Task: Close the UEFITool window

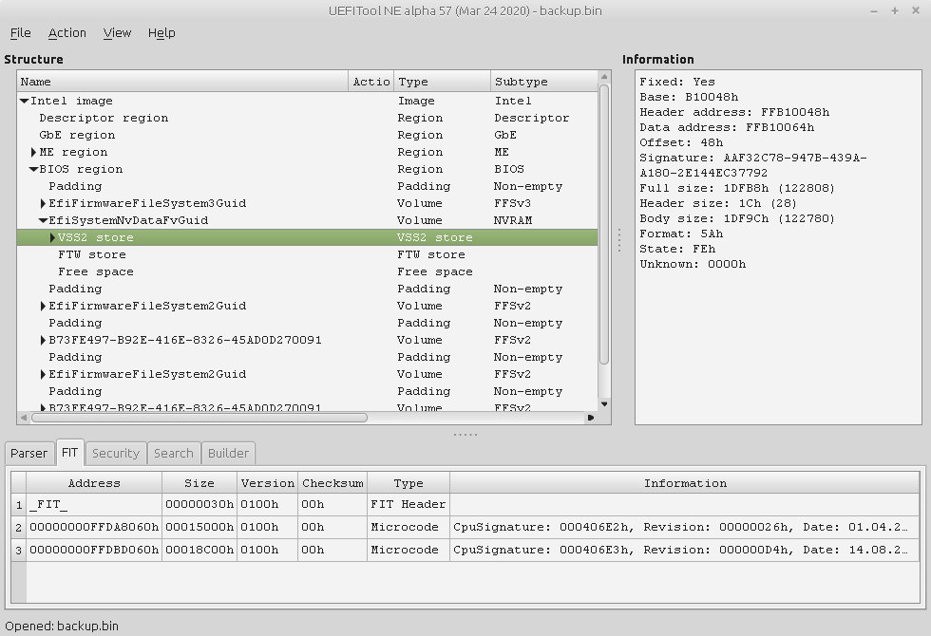Action: pyautogui.click(x=916, y=10)
